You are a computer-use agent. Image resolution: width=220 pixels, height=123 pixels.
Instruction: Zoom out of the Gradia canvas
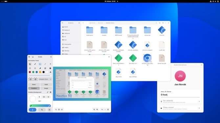(94, 110)
